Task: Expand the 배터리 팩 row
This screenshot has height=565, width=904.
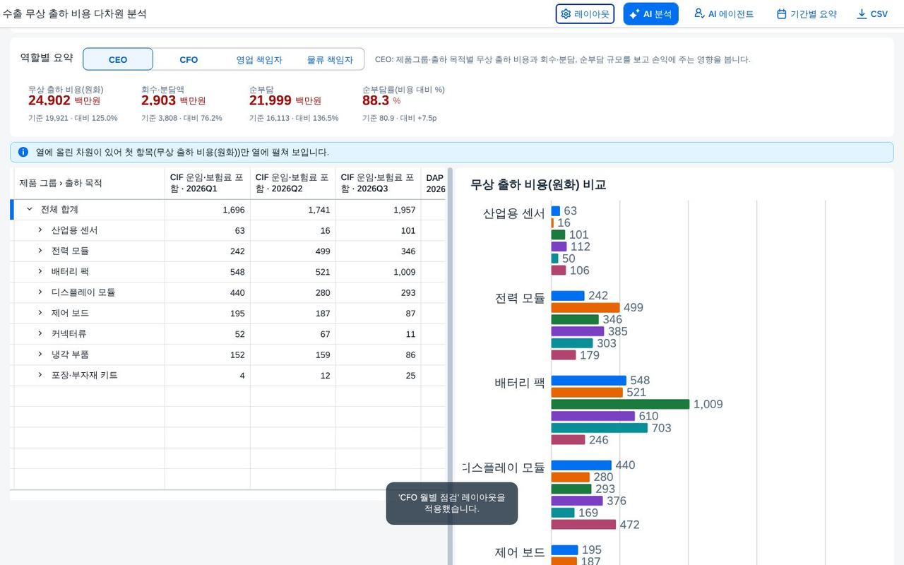Action: coord(40,272)
